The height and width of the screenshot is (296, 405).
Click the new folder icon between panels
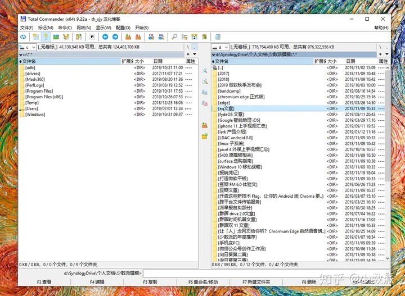[x=205, y=136]
